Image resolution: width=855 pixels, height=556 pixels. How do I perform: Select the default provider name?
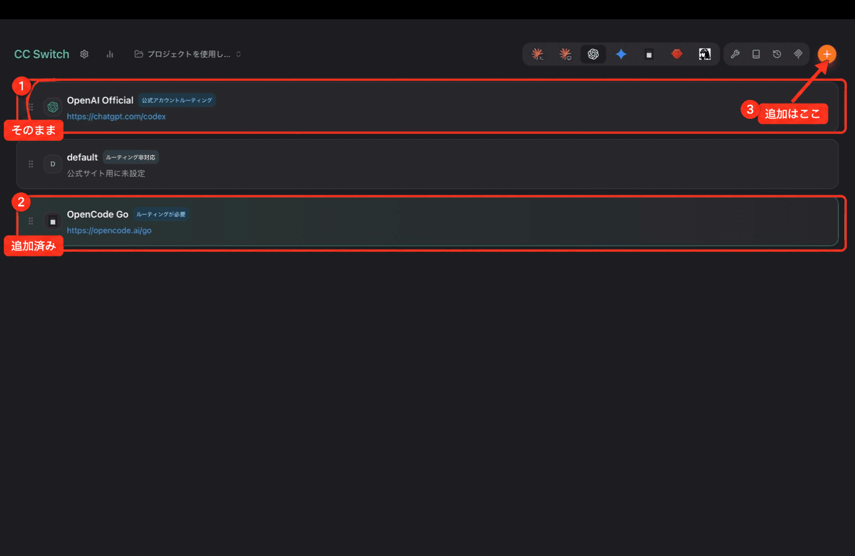click(x=82, y=157)
